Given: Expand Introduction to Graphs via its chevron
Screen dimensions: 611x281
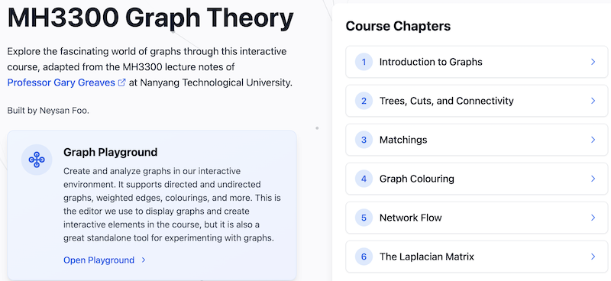Looking at the screenshot, I should pos(593,62).
